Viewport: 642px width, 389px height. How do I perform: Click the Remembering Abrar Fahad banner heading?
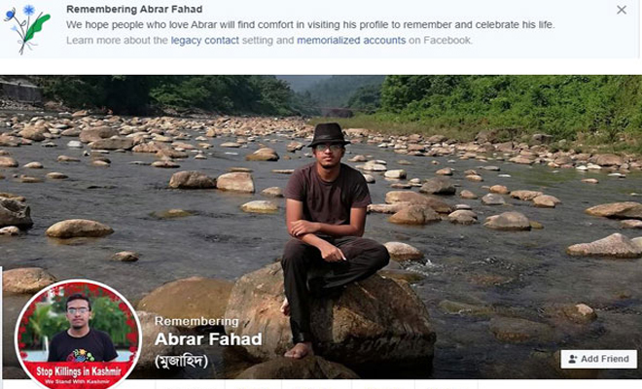pos(134,9)
